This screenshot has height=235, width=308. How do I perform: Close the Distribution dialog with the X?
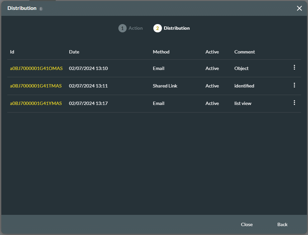(x=299, y=8)
